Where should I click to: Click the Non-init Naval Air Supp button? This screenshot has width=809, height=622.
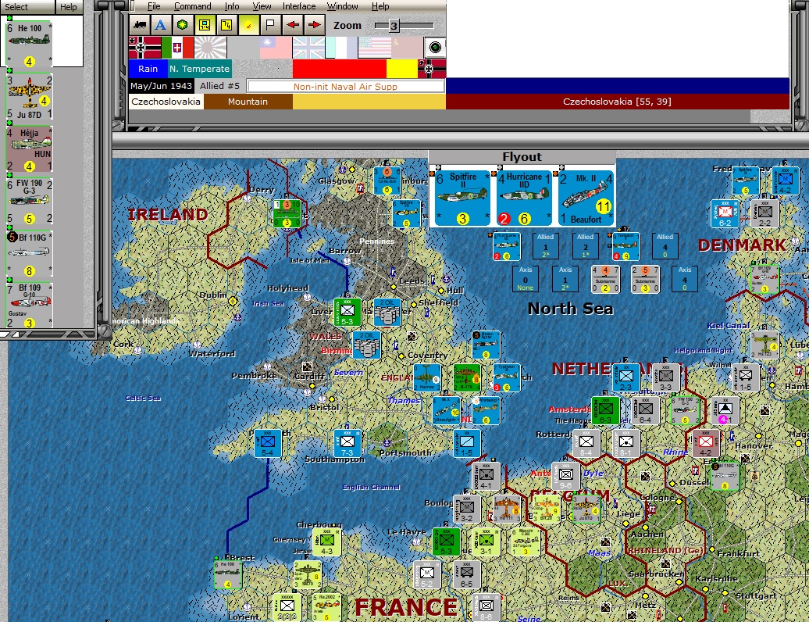[x=344, y=87]
